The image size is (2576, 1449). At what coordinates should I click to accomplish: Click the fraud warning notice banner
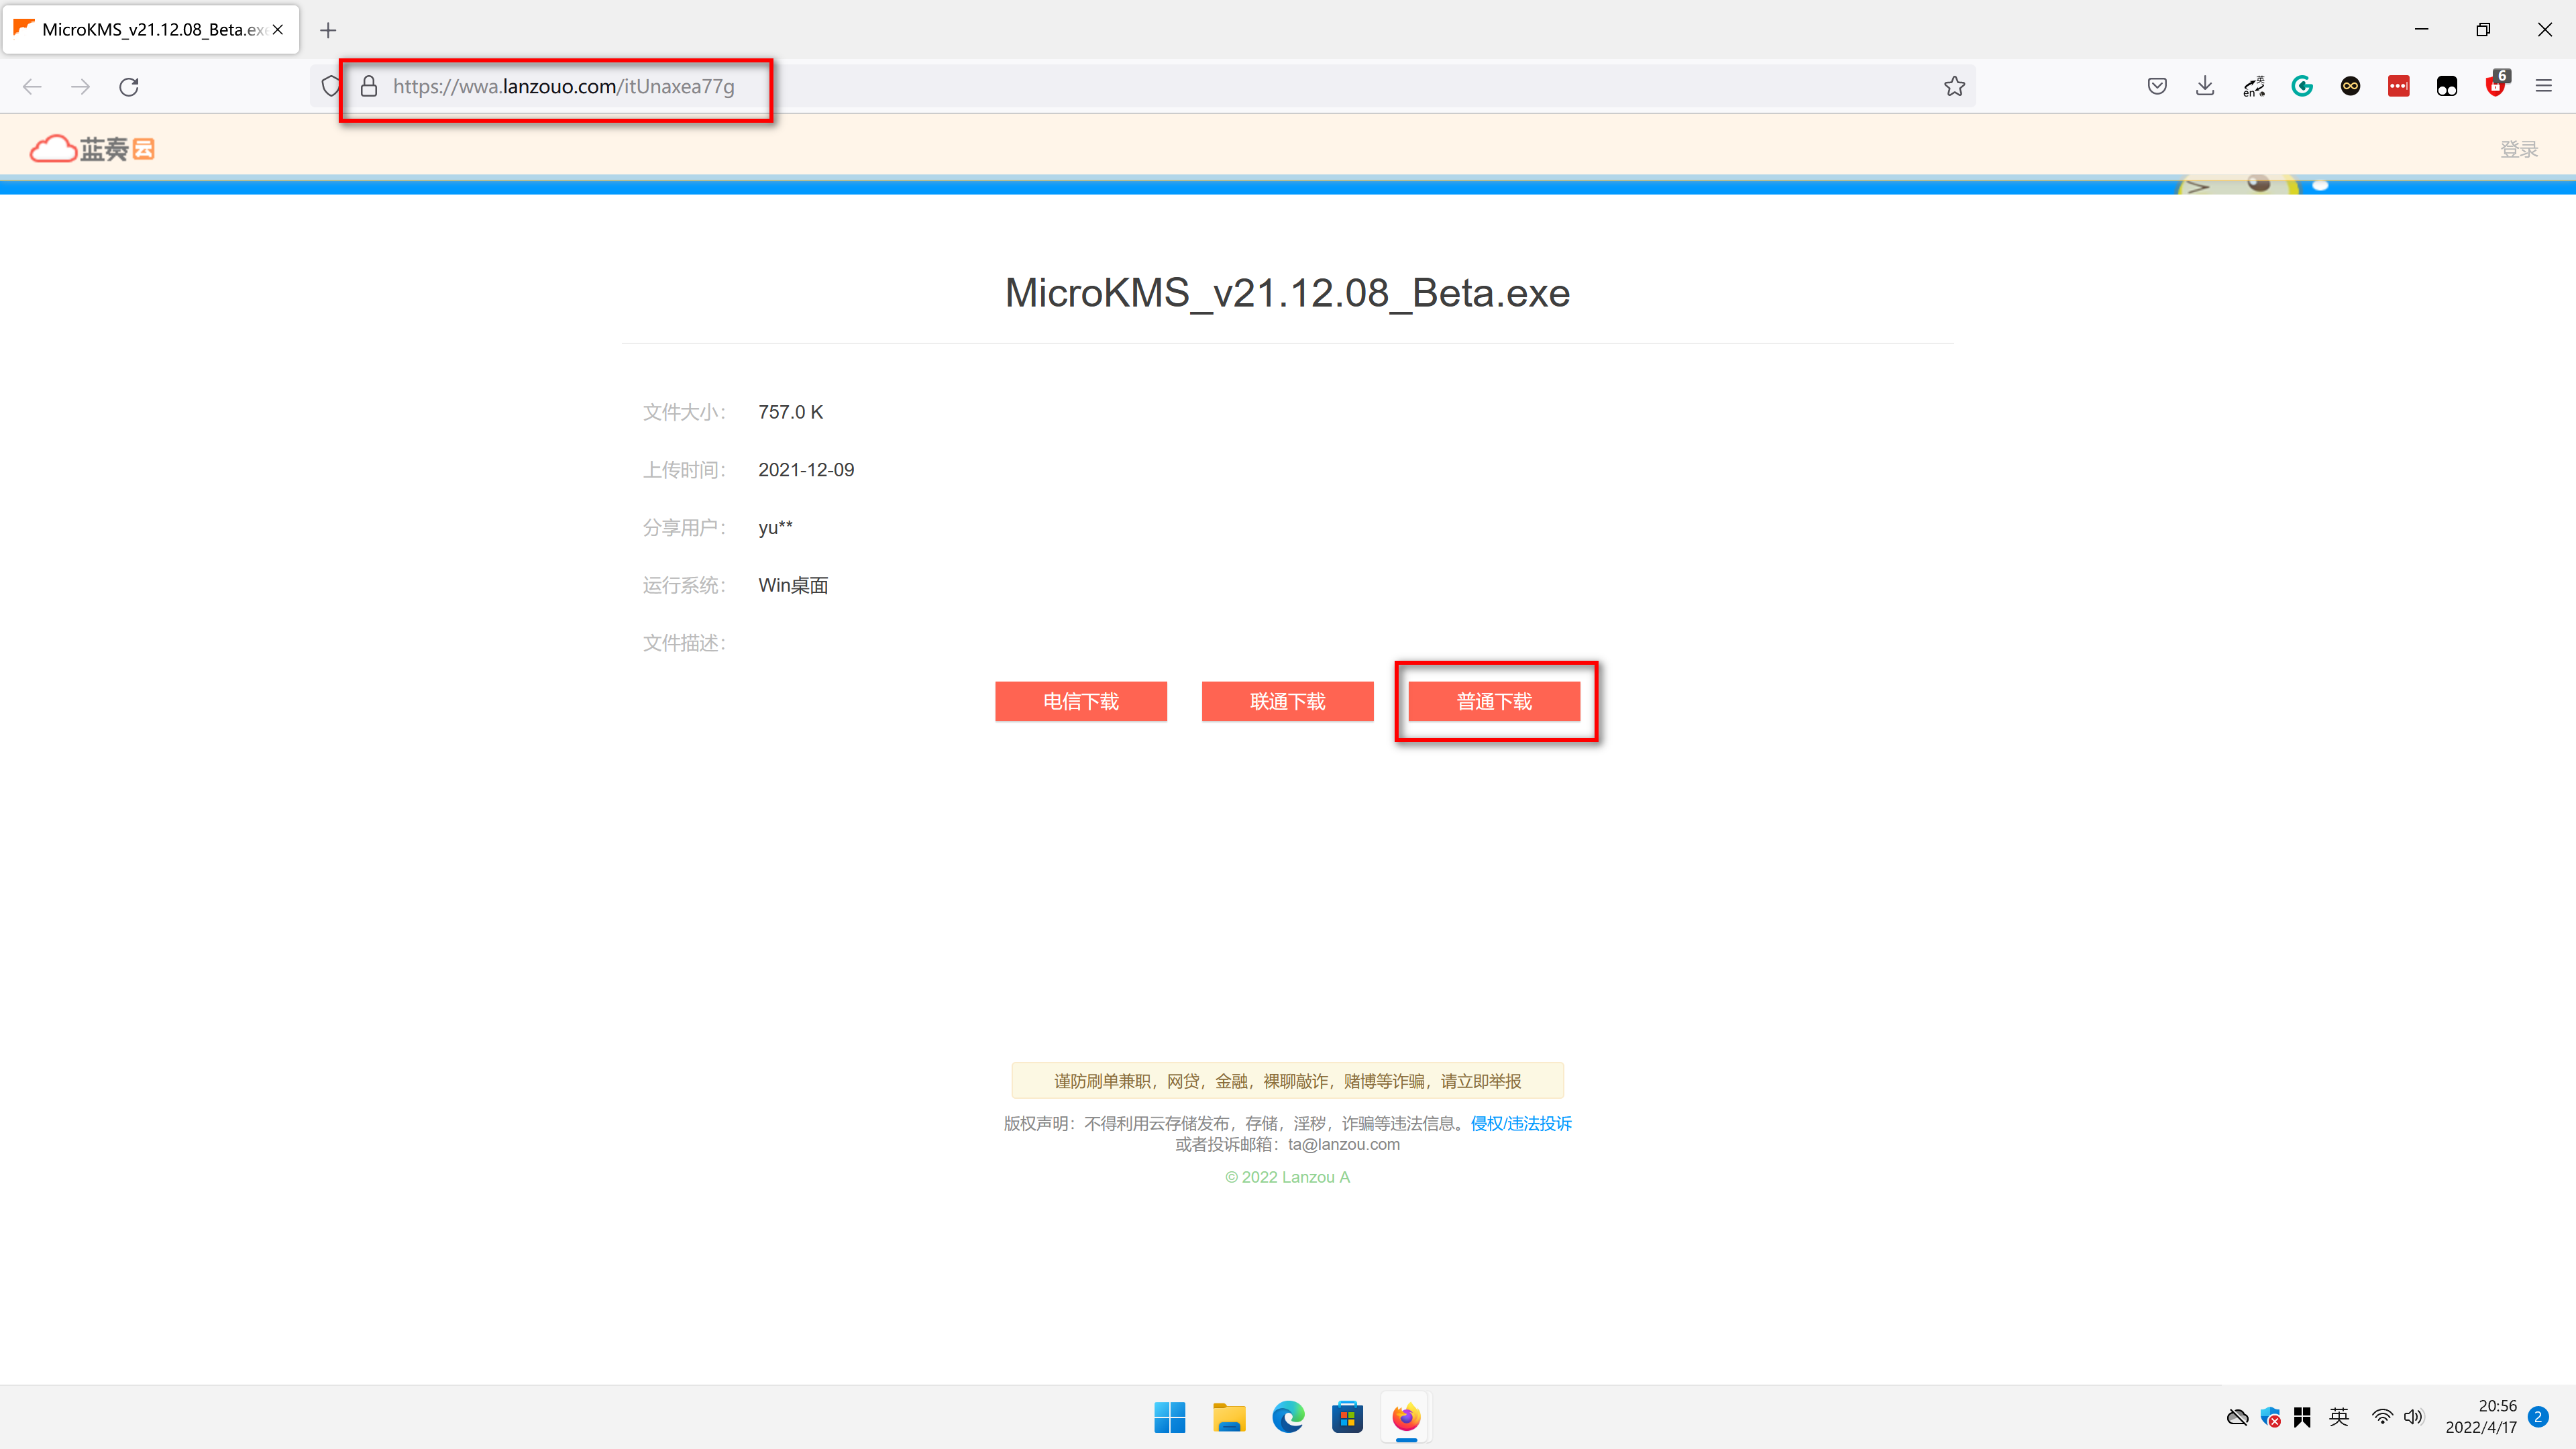[1287, 1080]
